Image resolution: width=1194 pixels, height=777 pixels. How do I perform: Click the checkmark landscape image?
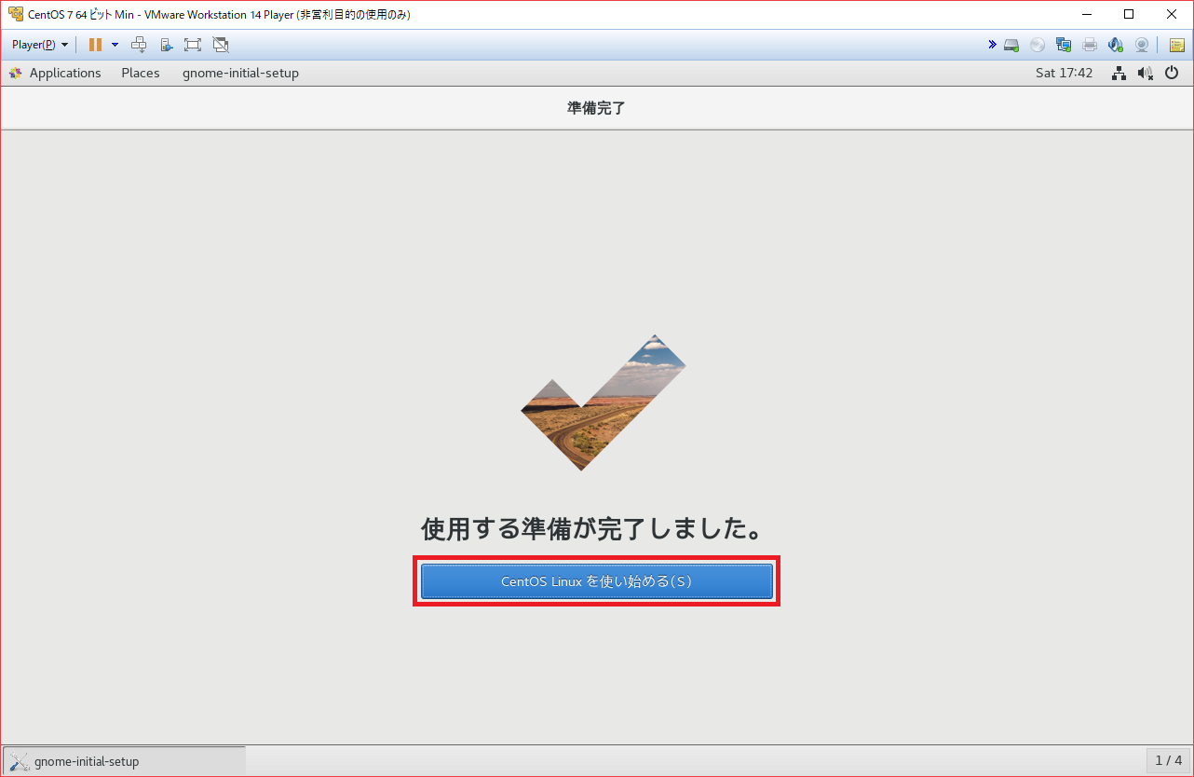[x=603, y=402]
